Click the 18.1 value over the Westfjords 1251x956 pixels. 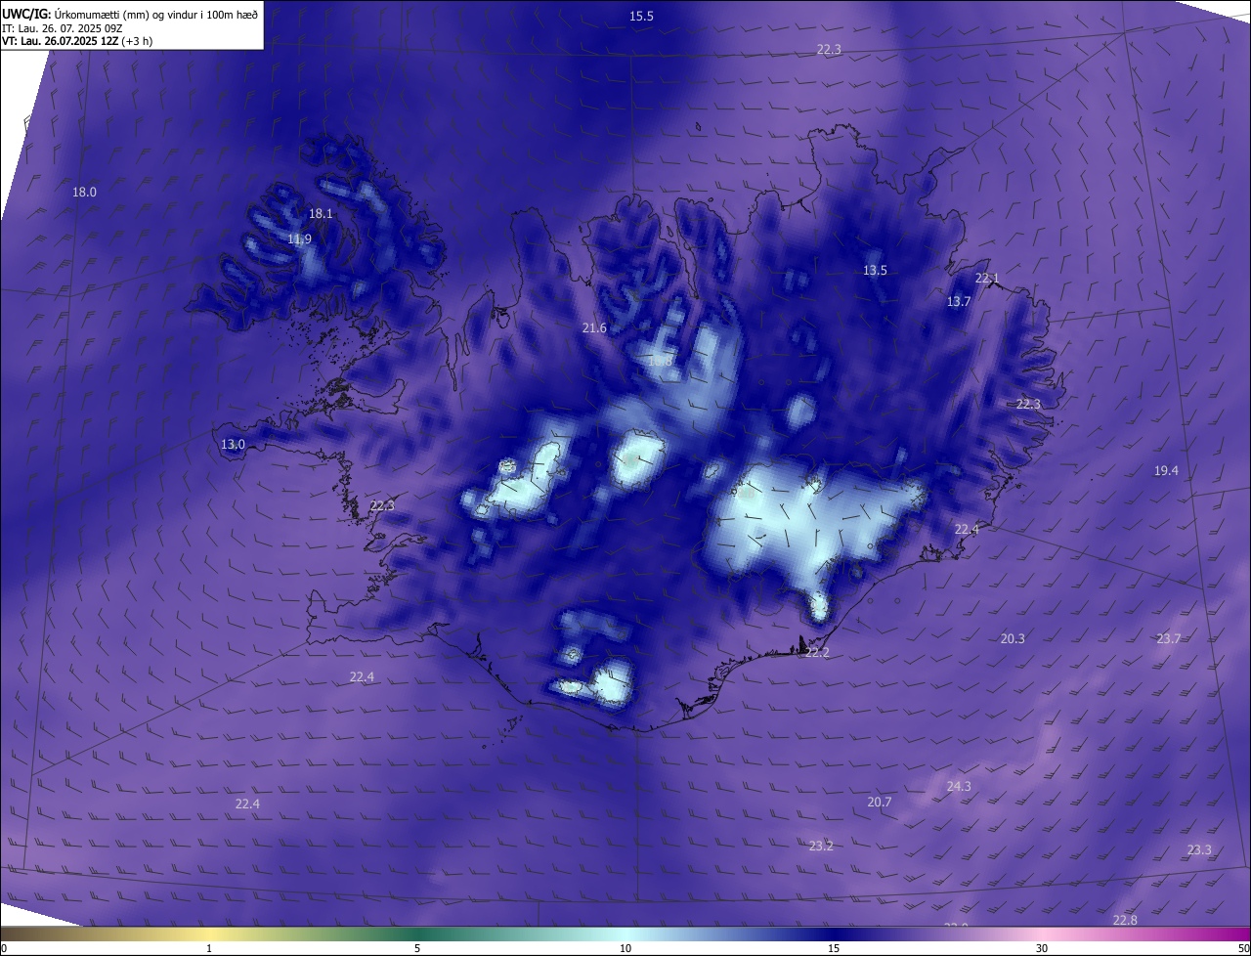pos(321,213)
